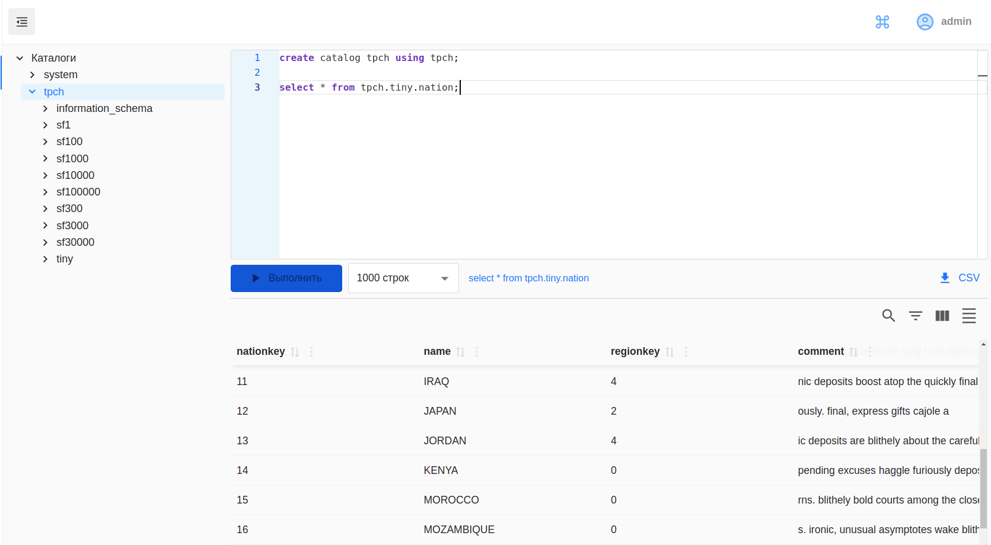Open the keyboard shortcuts command icon
991x545 pixels.
[882, 22]
